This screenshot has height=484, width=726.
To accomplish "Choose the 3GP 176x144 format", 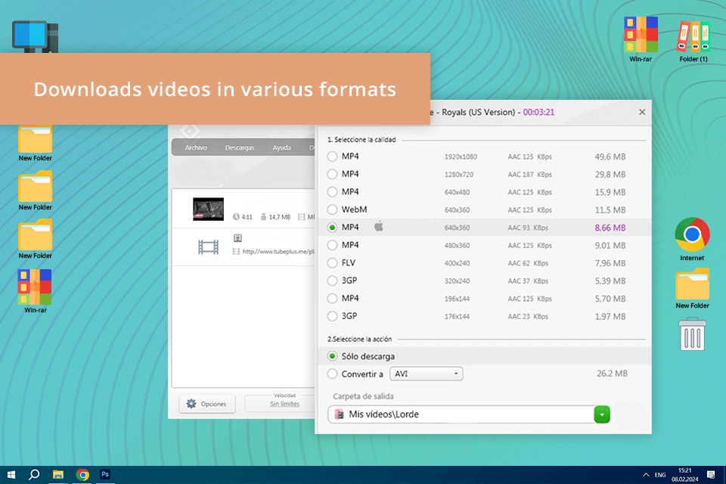I will 332,316.
